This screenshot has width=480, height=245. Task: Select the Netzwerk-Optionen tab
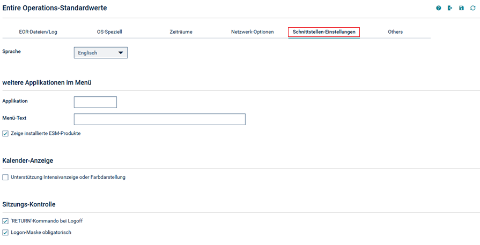[x=252, y=32]
